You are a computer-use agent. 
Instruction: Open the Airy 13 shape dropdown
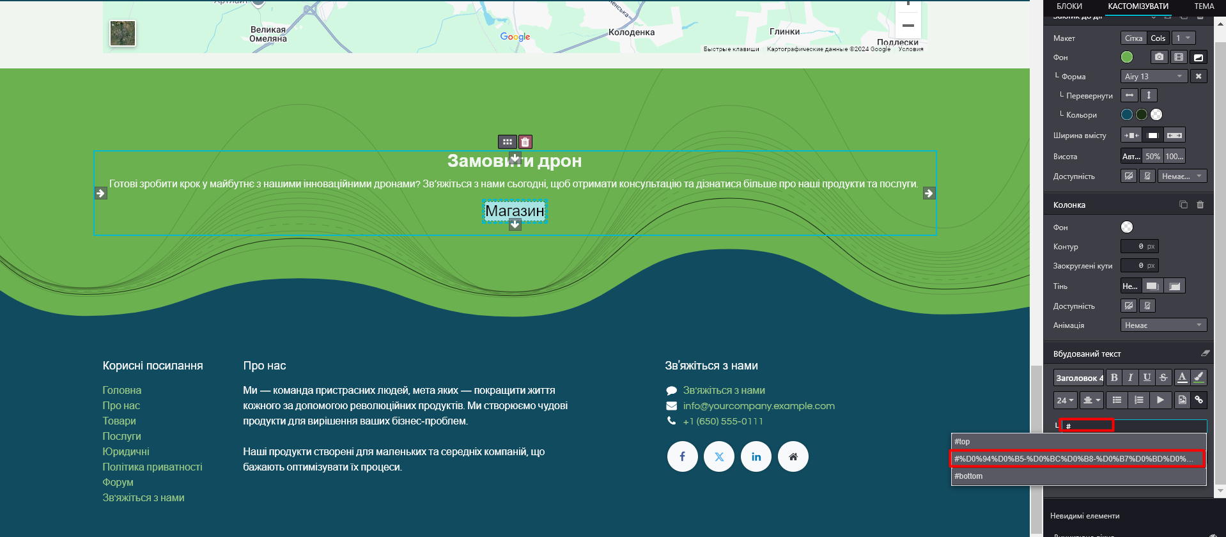point(1154,77)
